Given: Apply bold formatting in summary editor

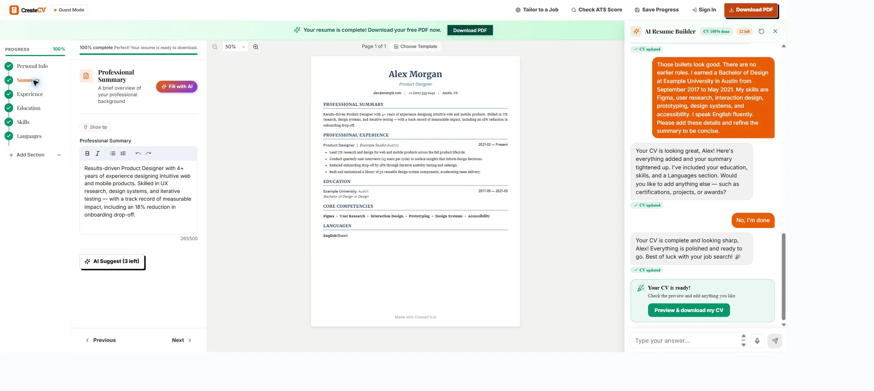Looking at the screenshot, I should coord(87,153).
